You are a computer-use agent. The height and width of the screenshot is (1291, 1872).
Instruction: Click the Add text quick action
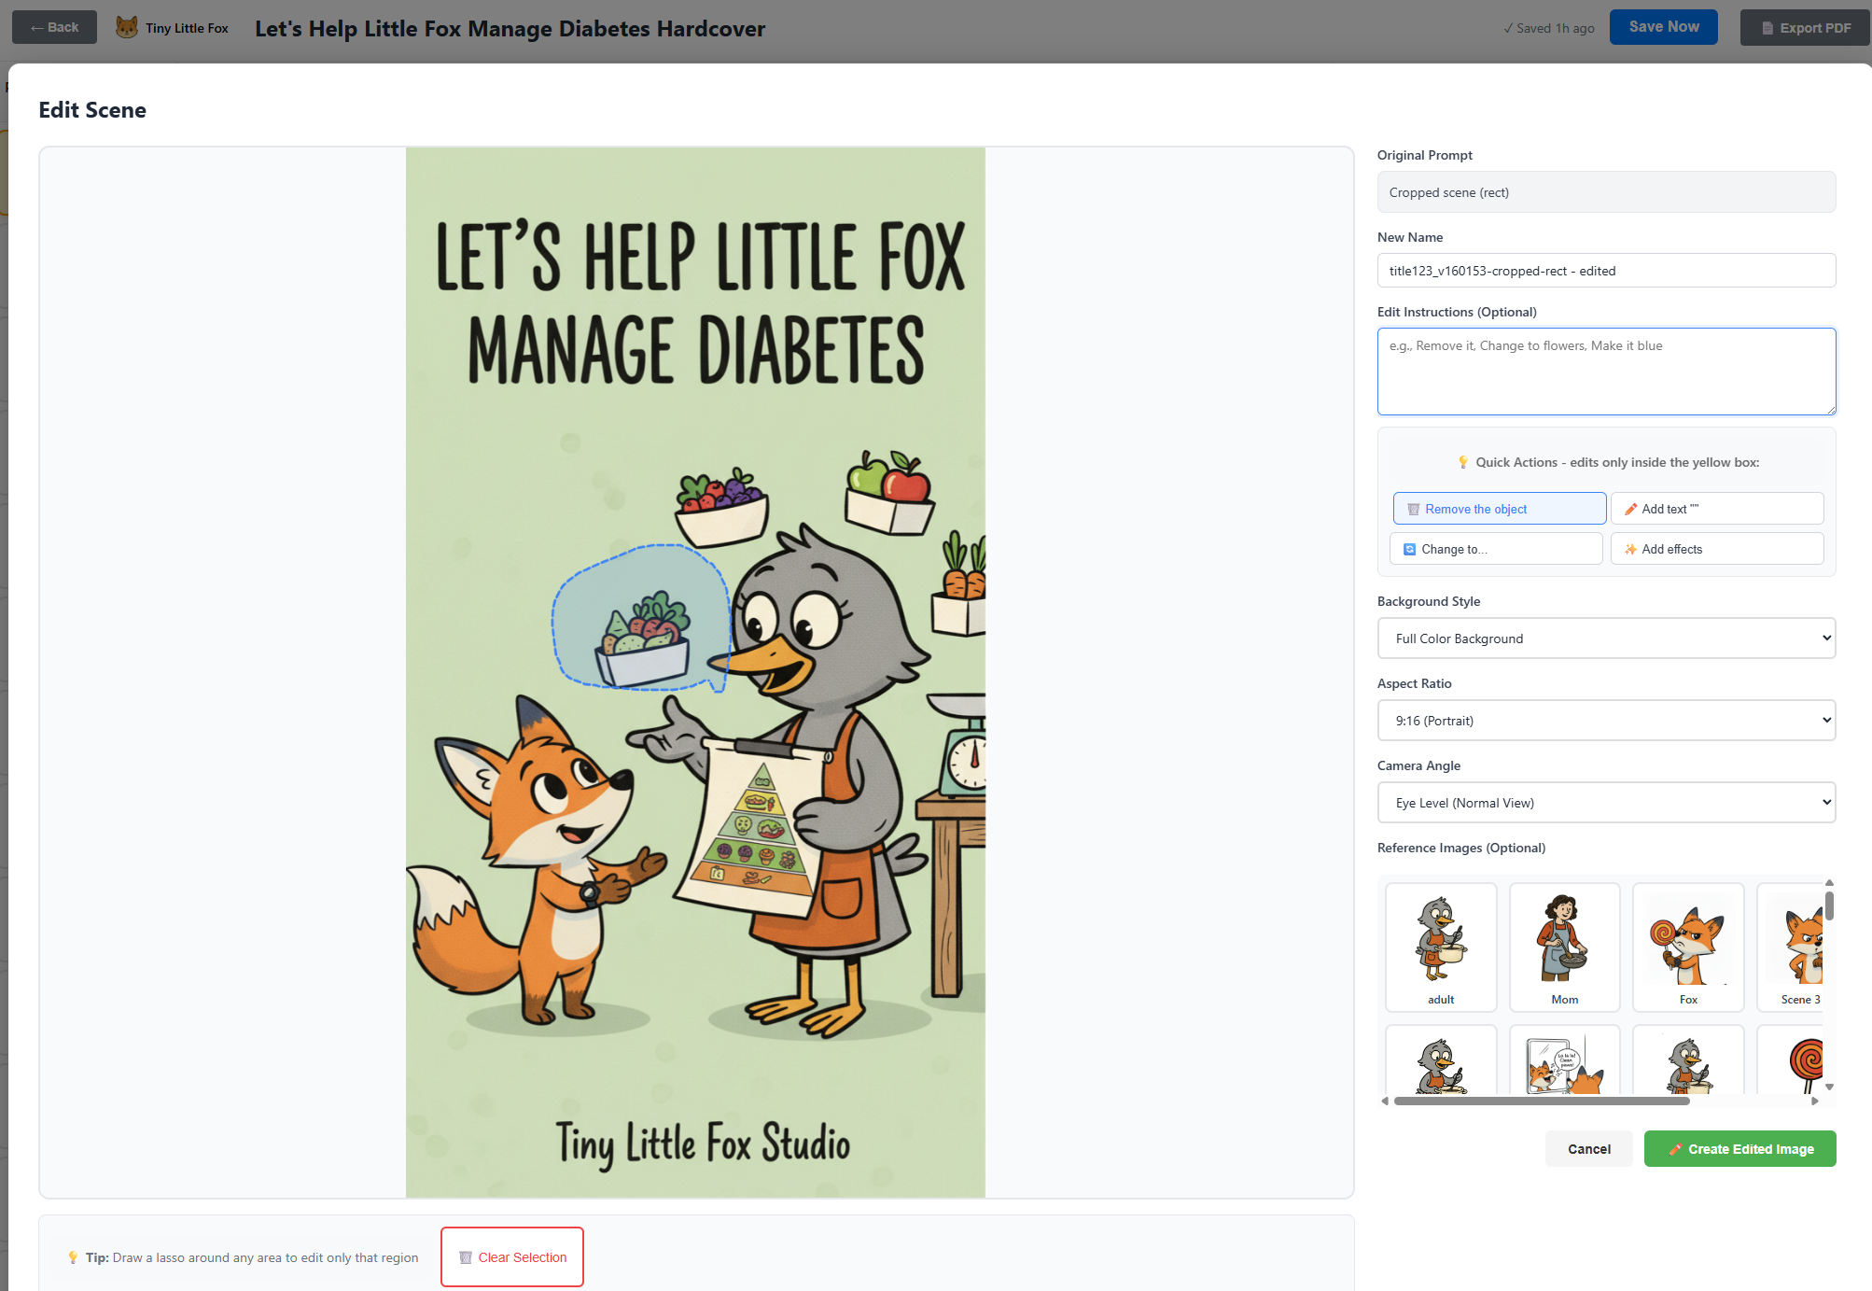(x=1716, y=509)
